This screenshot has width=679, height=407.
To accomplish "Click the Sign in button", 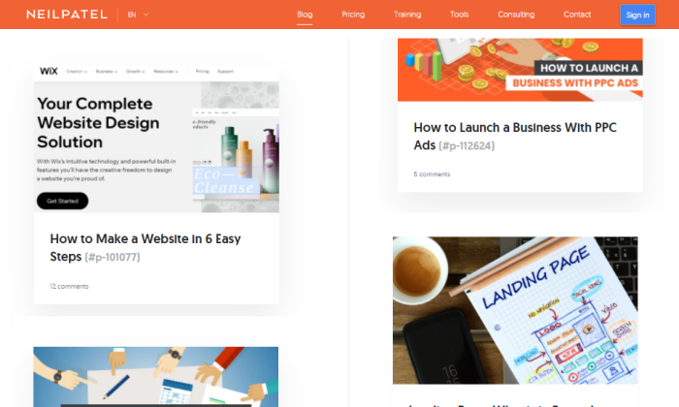I will pyautogui.click(x=637, y=15).
